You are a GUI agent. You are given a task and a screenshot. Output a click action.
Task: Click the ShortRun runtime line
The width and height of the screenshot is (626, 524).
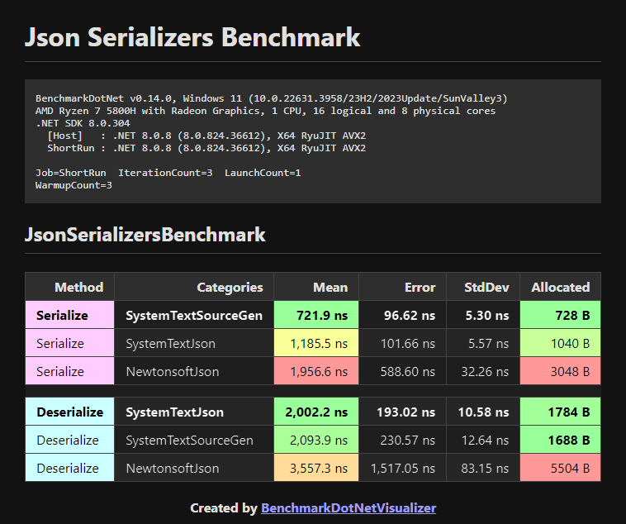206,148
